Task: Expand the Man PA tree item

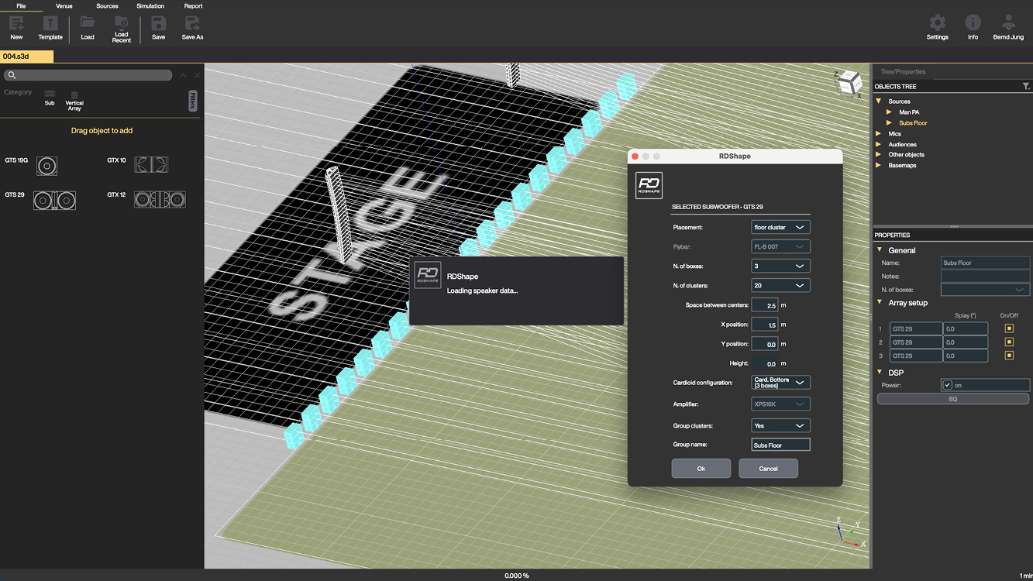Action: pos(890,112)
